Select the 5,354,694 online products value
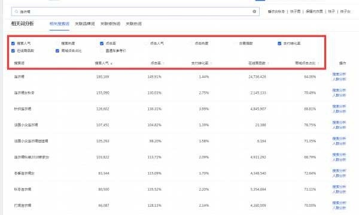The width and height of the screenshot is (359, 215). 258,189
